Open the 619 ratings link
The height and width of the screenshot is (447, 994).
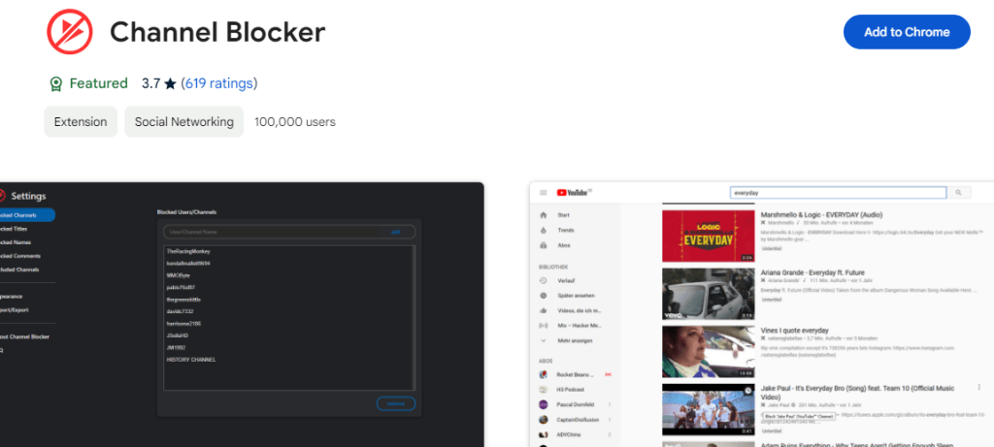[219, 83]
